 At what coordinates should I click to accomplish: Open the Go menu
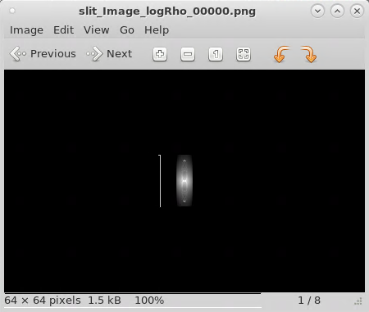point(127,30)
